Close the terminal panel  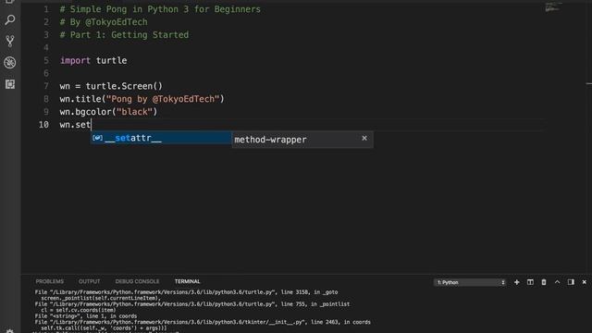point(584,282)
